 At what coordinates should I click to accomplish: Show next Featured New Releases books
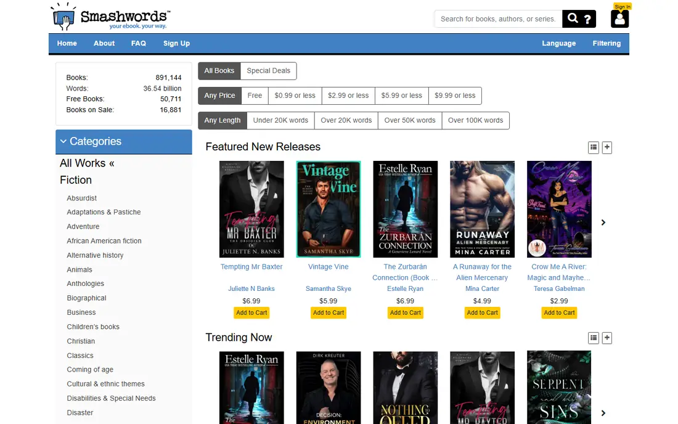[x=603, y=222]
